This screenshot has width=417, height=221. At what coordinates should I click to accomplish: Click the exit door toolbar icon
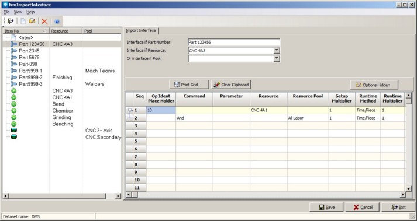tap(11, 21)
